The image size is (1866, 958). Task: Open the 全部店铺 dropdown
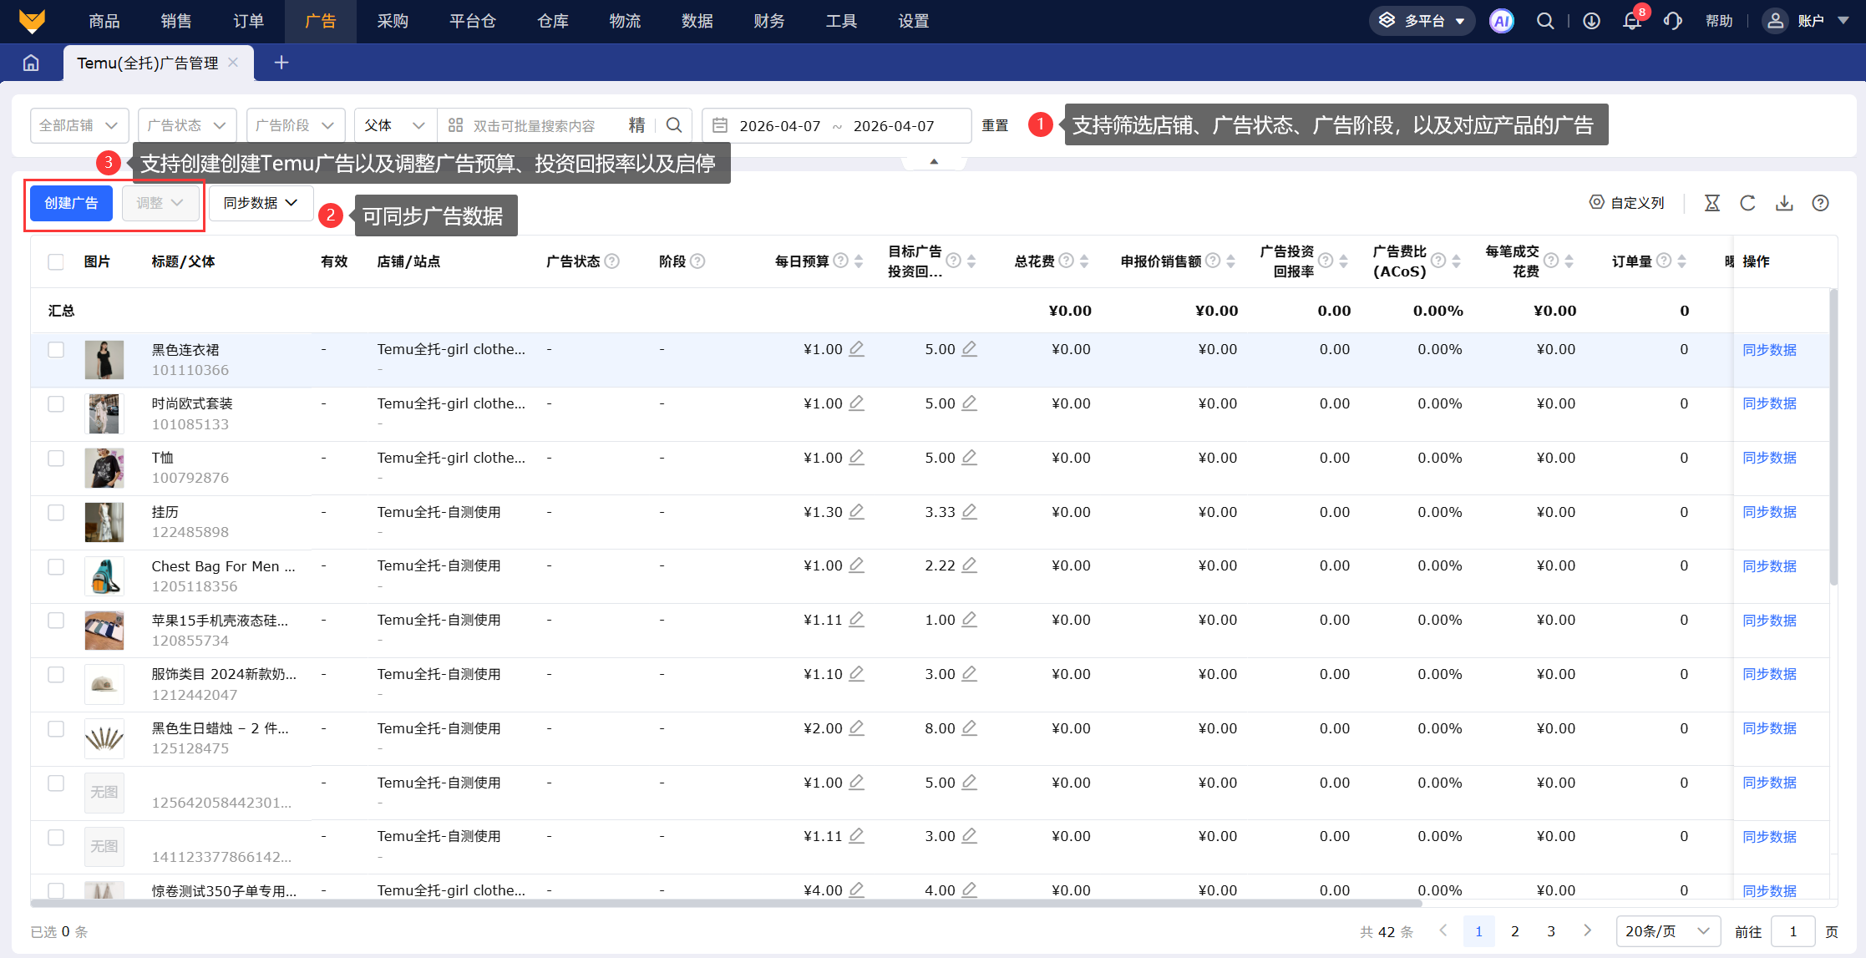tap(79, 125)
